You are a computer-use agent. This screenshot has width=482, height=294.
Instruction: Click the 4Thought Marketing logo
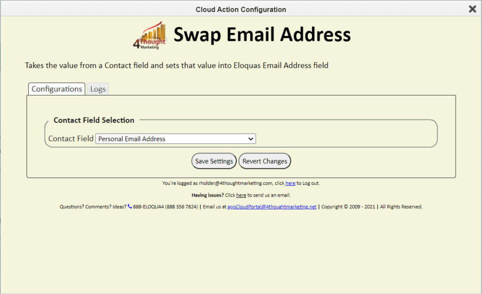coord(150,35)
